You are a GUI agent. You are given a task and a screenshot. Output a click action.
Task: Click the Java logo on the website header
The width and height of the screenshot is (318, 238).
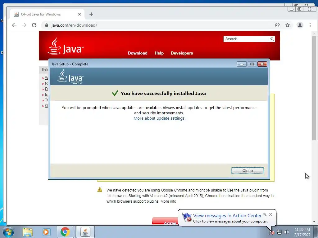point(65,46)
